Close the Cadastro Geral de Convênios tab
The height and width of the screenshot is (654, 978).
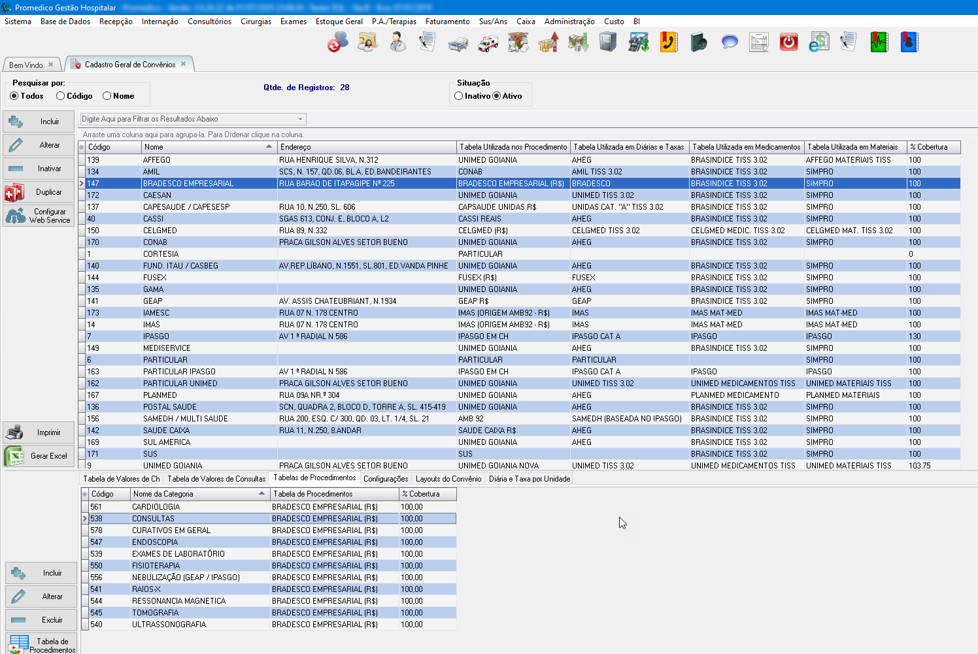(184, 64)
